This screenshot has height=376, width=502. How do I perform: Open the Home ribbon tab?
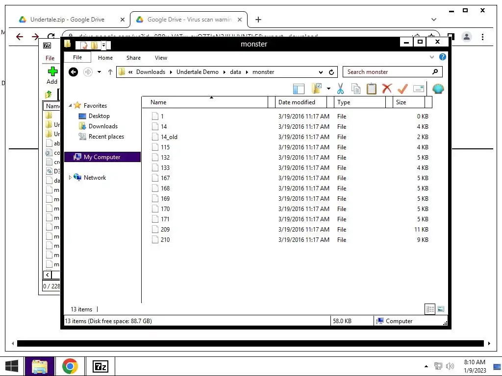pyautogui.click(x=105, y=58)
